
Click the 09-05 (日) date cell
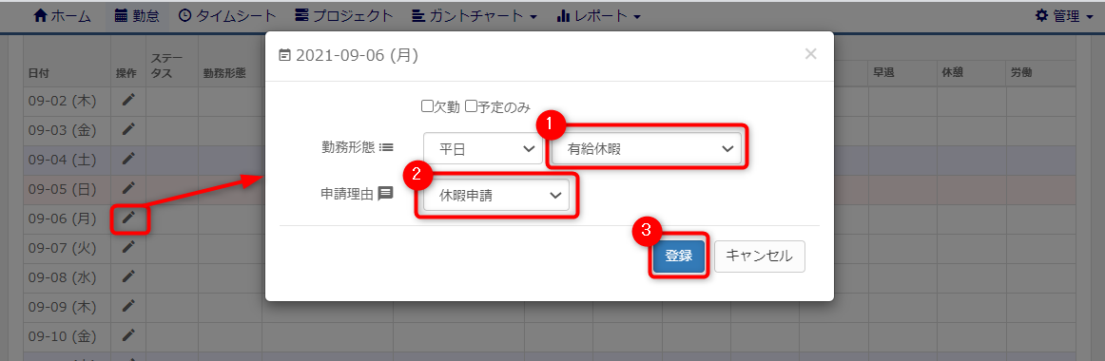click(67, 189)
